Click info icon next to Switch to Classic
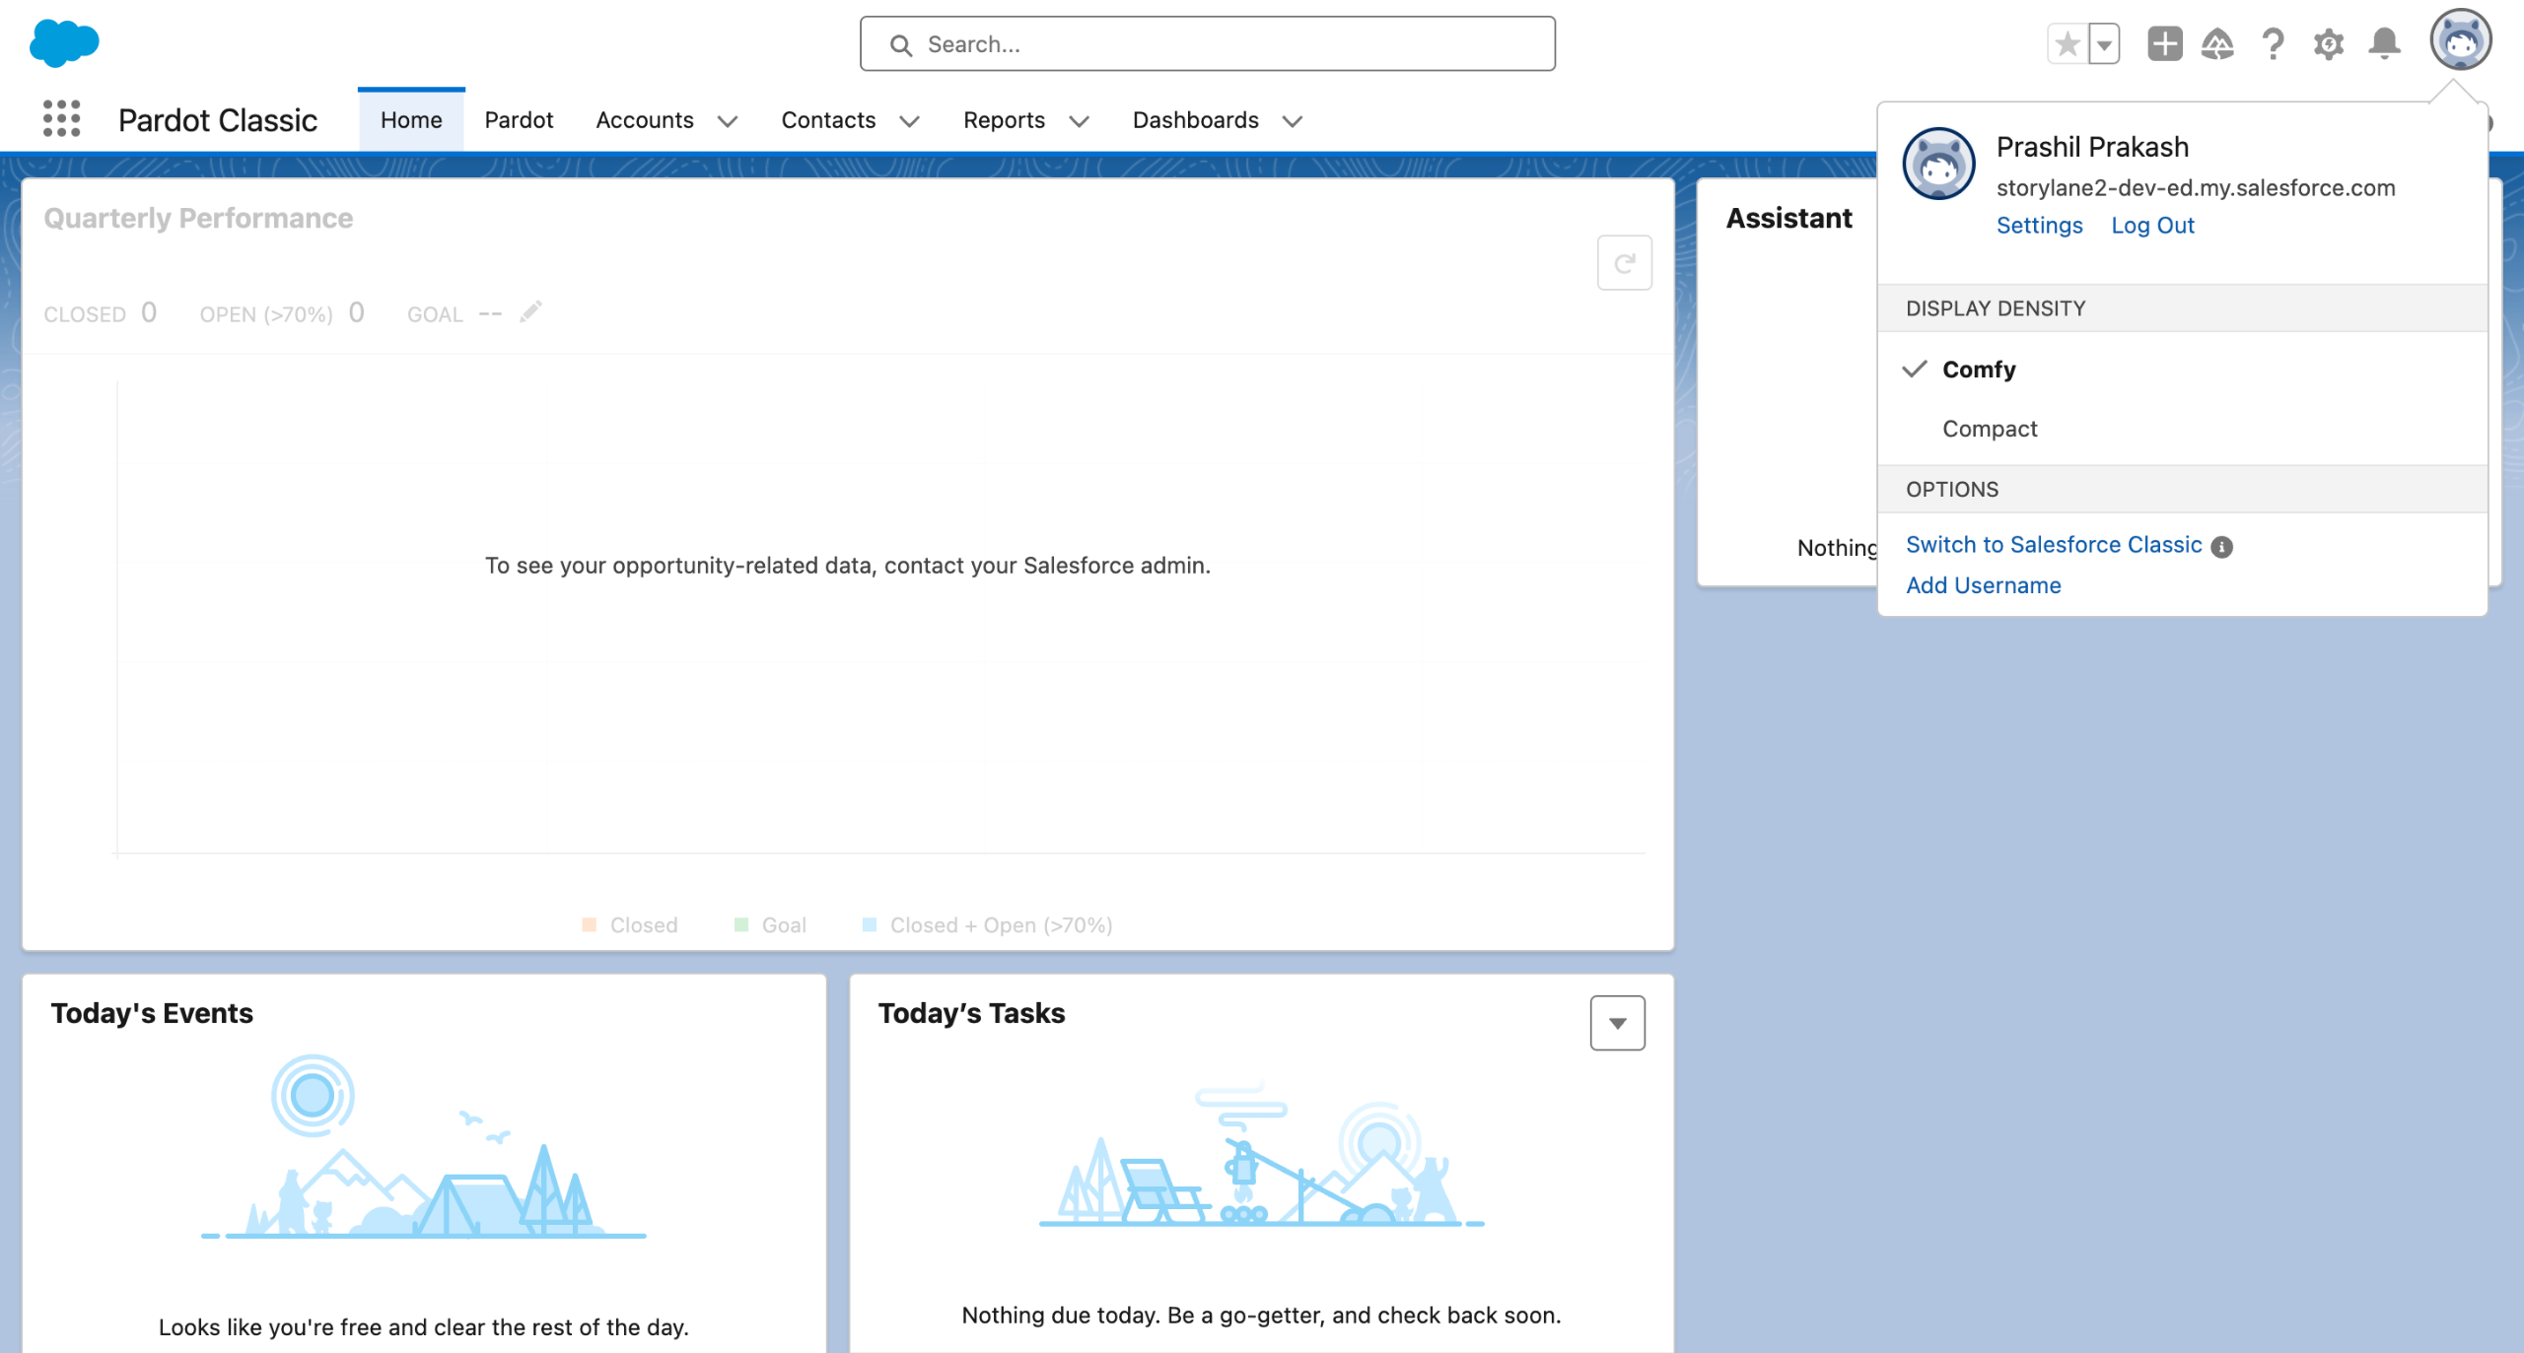The width and height of the screenshot is (2524, 1353). tap(2221, 547)
